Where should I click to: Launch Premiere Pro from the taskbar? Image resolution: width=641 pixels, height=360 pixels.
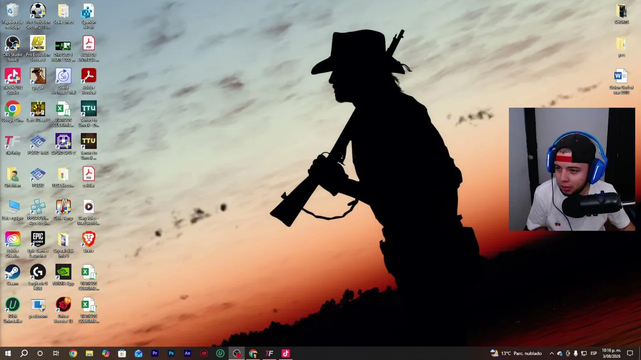click(x=155, y=353)
